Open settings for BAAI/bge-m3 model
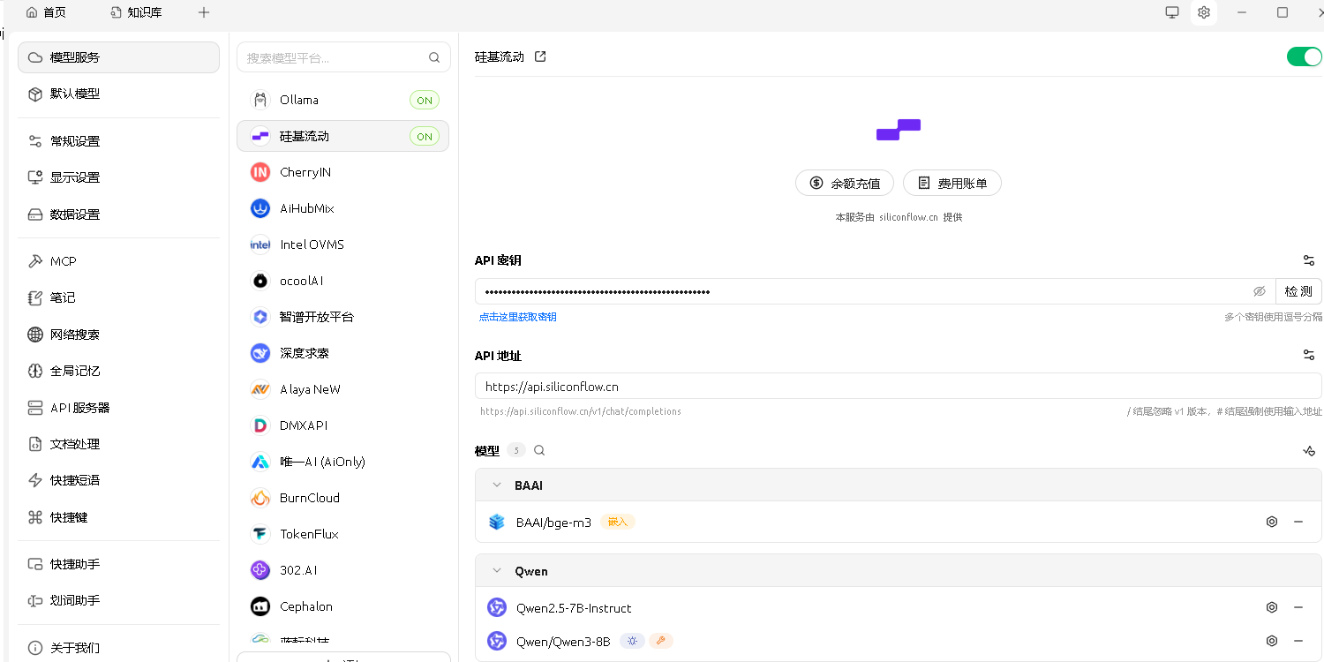This screenshot has height=662, width=1324. point(1272,522)
